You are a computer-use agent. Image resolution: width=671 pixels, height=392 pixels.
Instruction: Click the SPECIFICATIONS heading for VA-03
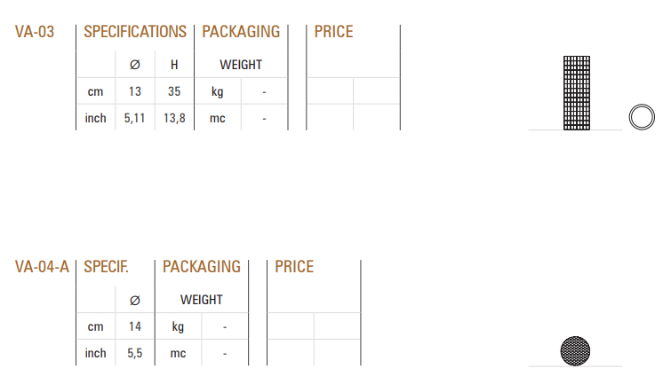click(135, 32)
